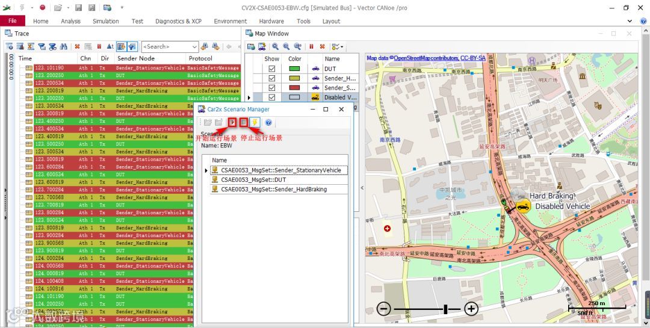Click the map round zoom-in plus button
This screenshot has width=650, height=328.
click(471, 309)
